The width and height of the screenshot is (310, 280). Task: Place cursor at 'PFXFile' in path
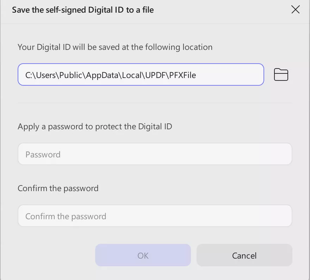[183, 74]
